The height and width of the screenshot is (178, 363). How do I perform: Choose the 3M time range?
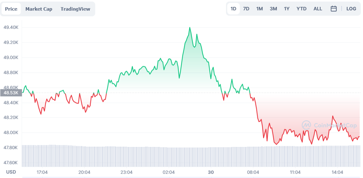coord(273,9)
